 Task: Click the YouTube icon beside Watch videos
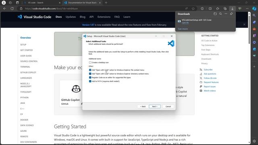(x=201, y=91)
